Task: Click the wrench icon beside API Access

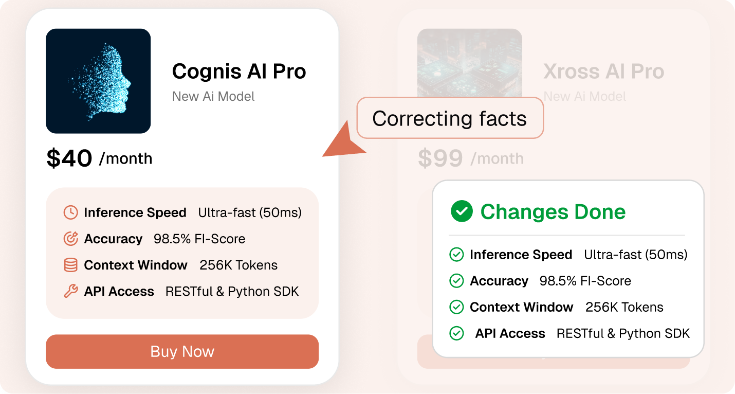Action: coord(70,291)
